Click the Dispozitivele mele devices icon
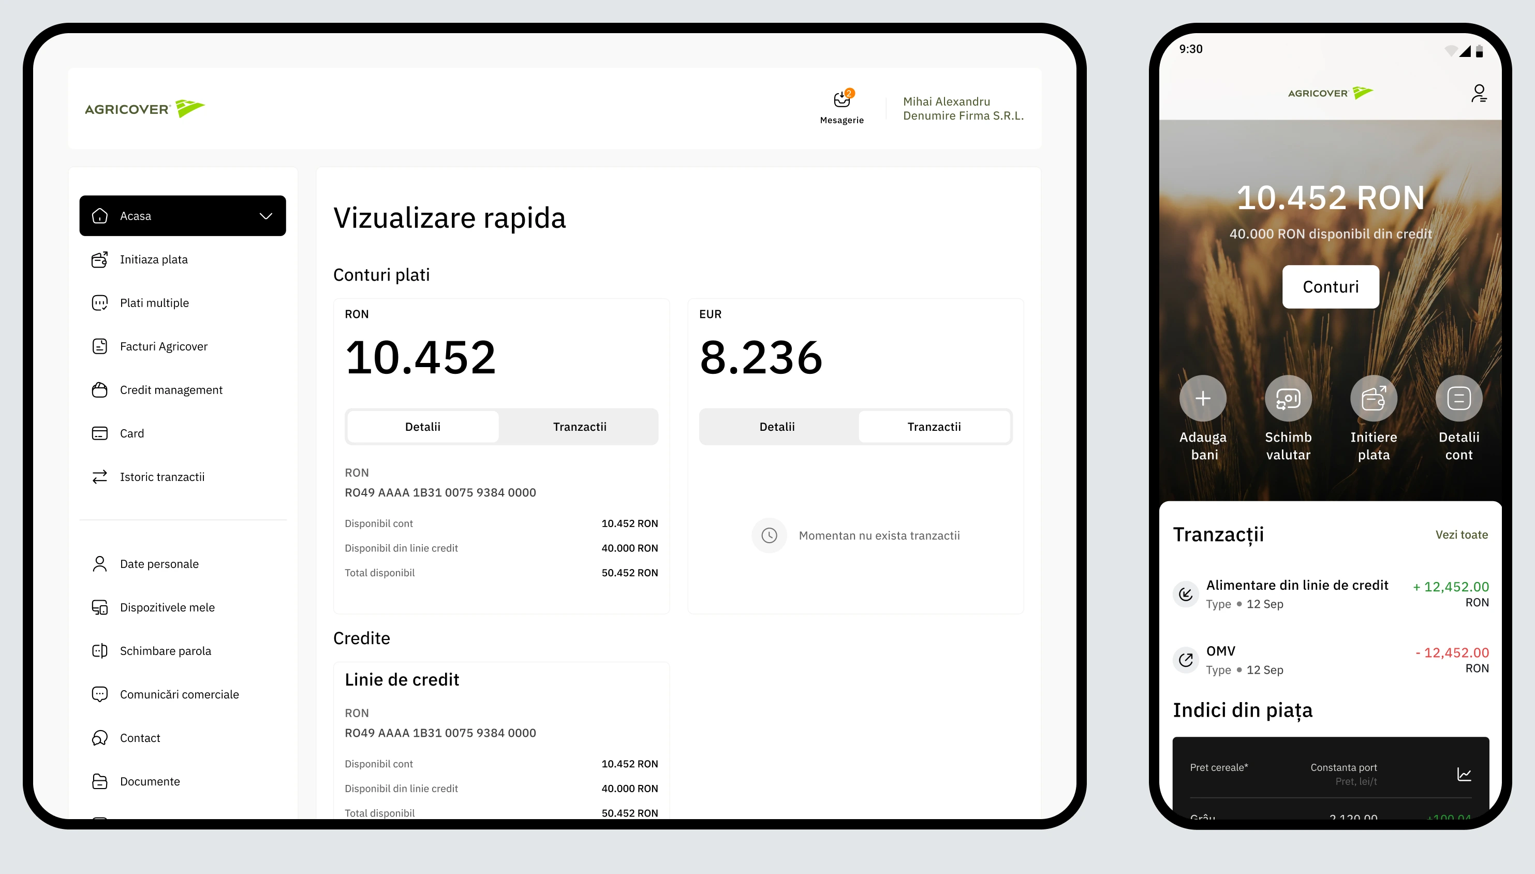The height and width of the screenshot is (874, 1535). coord(99,607)
